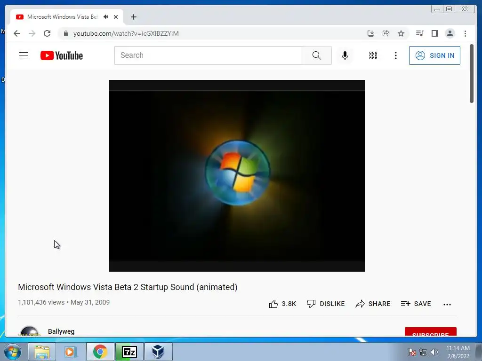Open Windows Media Player from the taskbar
Image resolution: width=482 pixels, height=361 pixels.
[x=71, y=352]
